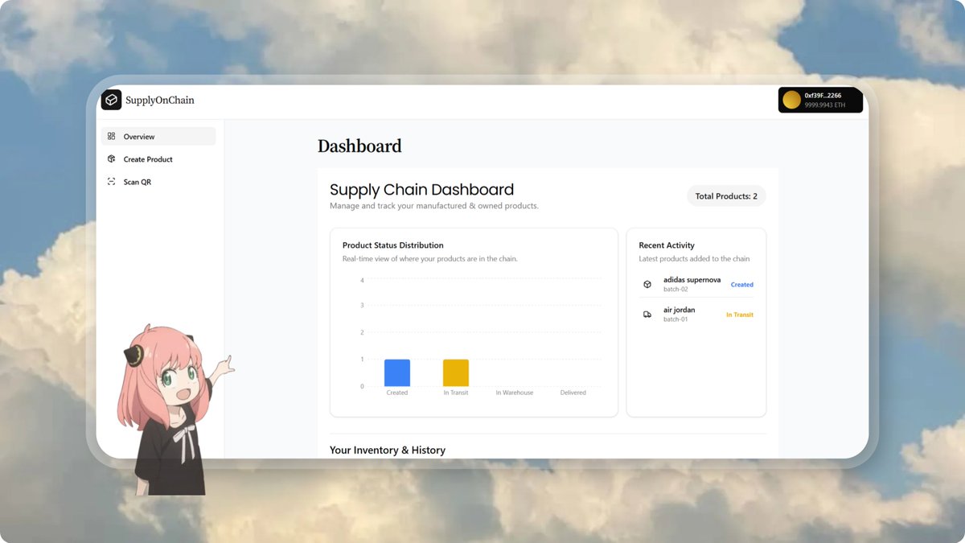Click the batch-02 text
This screenshot has height=543, width=965.
(x=675, y=289)
